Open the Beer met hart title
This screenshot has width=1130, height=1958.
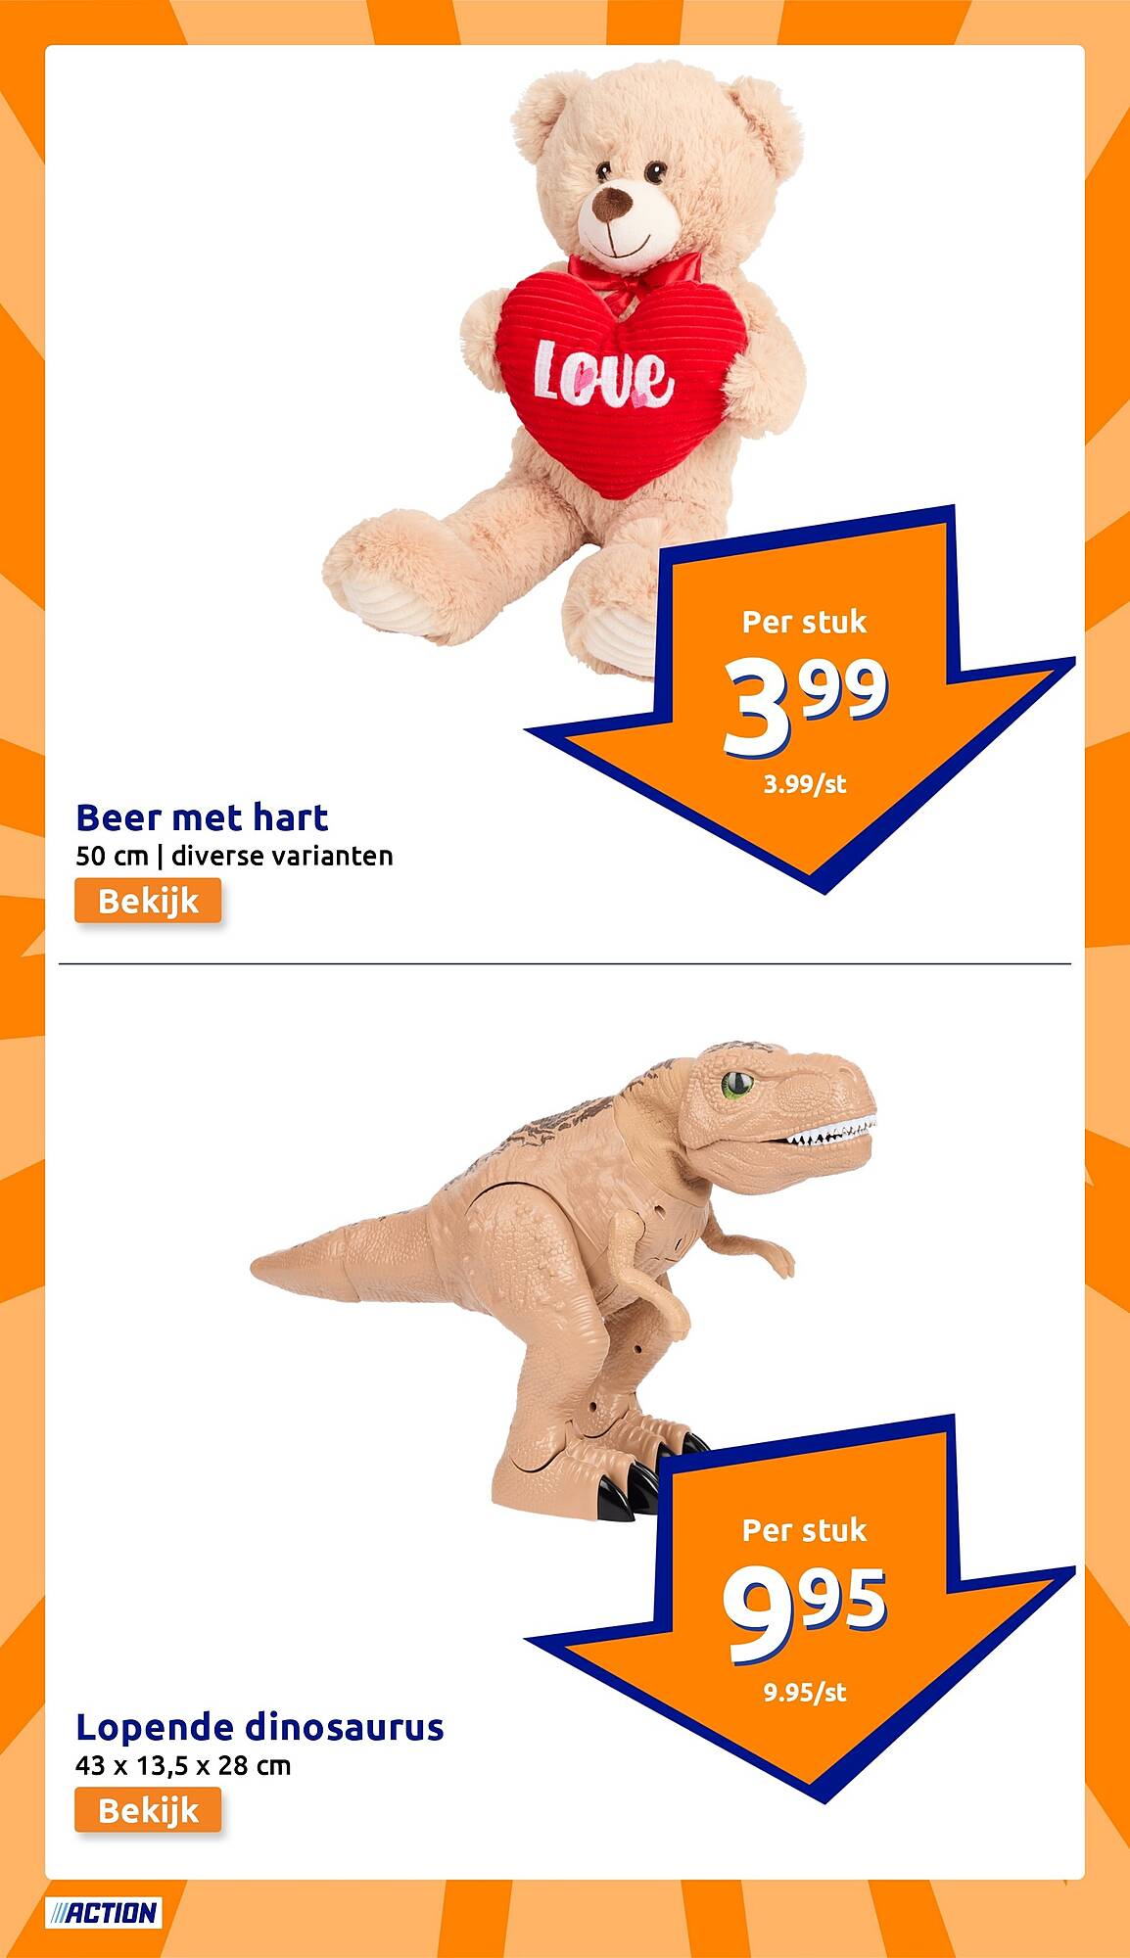(x=202, y=816)
